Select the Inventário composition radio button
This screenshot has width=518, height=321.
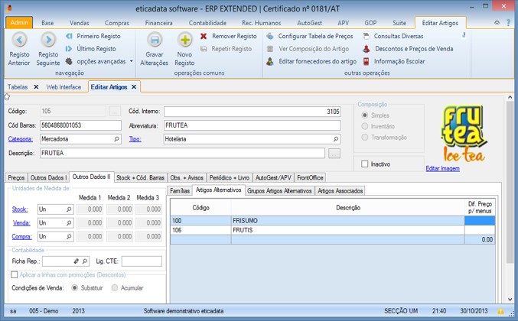coord(365,125)
